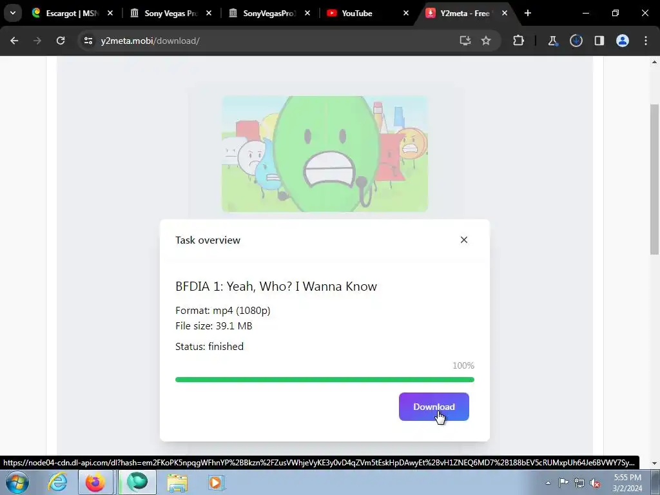This screenshot has width=660, height=495.
Task: Open Action Center flag icon
Action: [x=563, y=483]
